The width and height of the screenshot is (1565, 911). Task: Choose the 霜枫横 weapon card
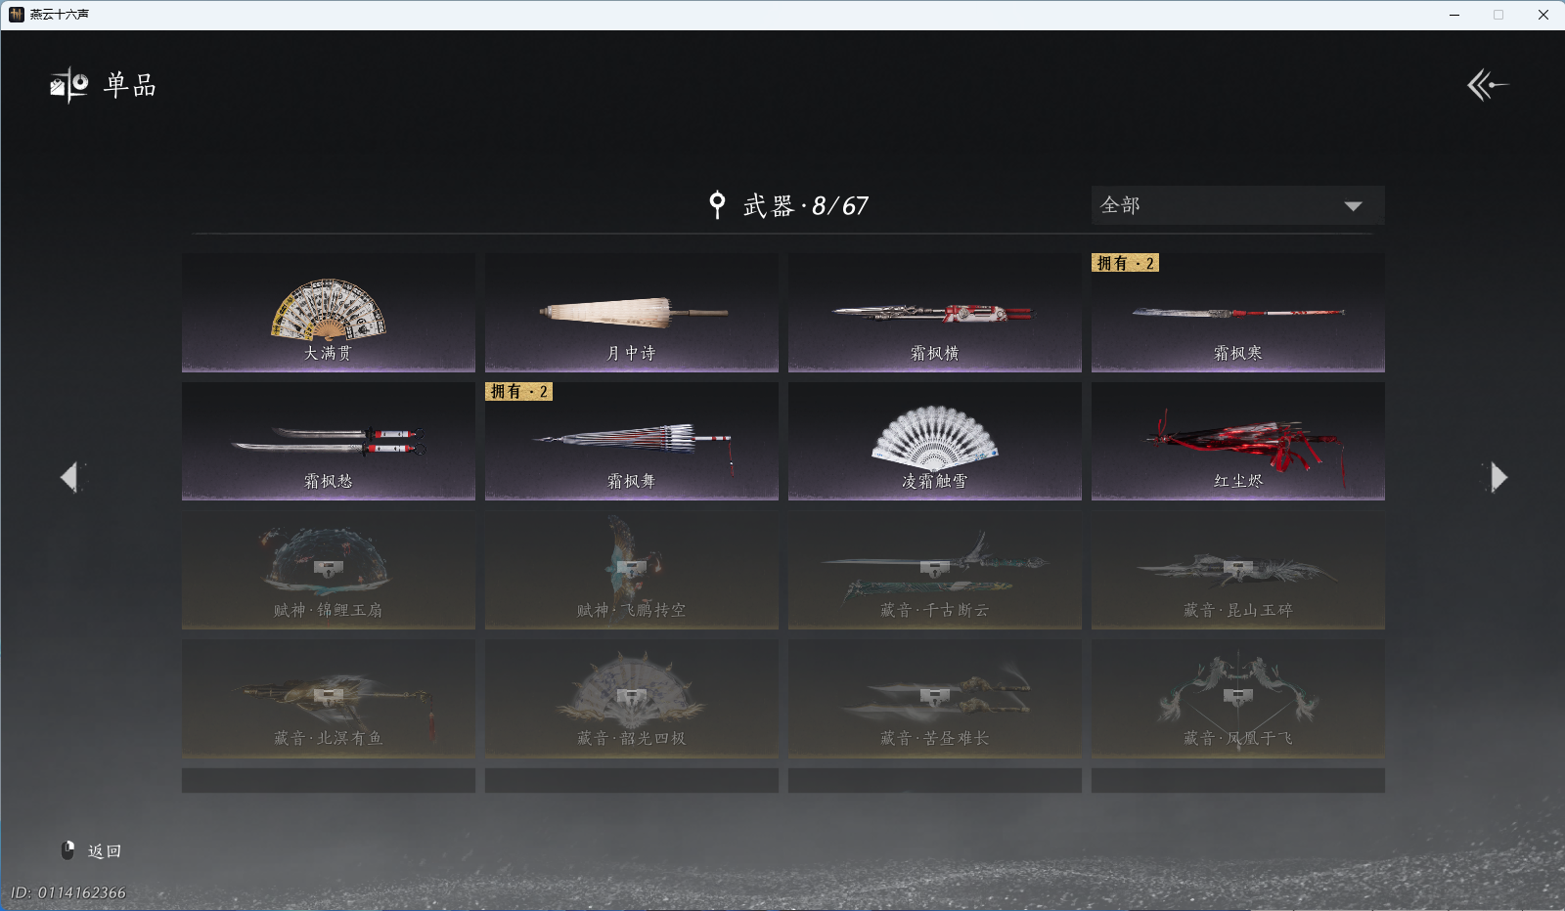click(935, 313)
